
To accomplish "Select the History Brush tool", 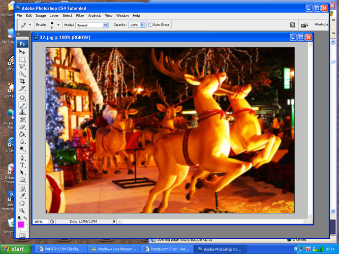I will tap(22, 120).
